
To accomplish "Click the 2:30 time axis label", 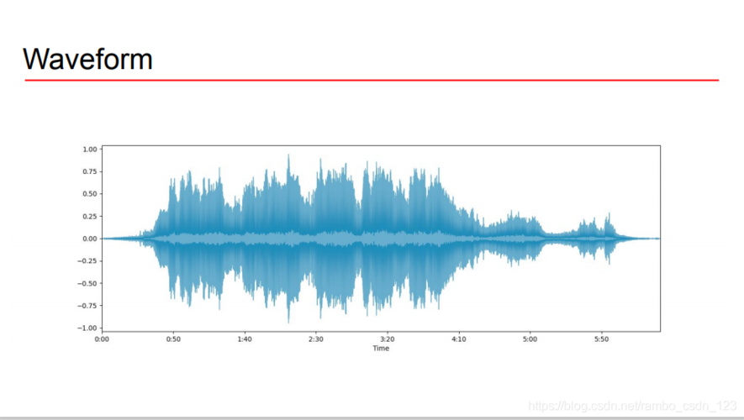I will [315, 339].
